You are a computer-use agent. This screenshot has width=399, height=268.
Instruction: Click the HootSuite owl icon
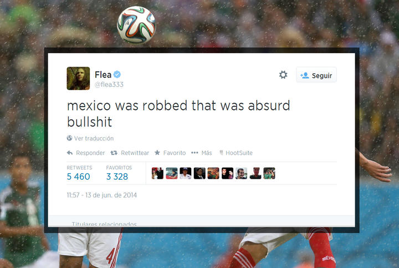(x=221, y=153)
